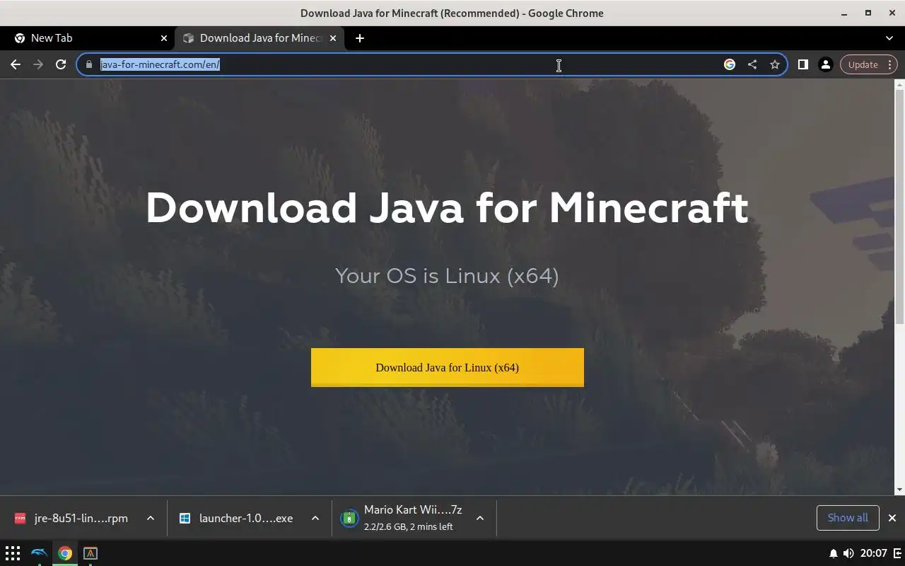
Task: Maximize the Chrome window
Action: 868,13
